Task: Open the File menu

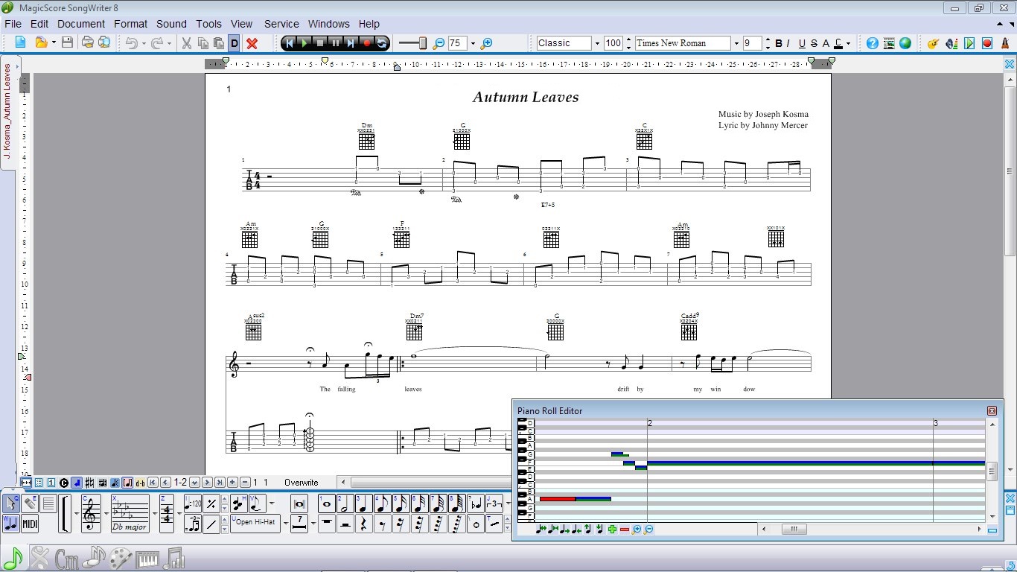Action: [13, 24]
